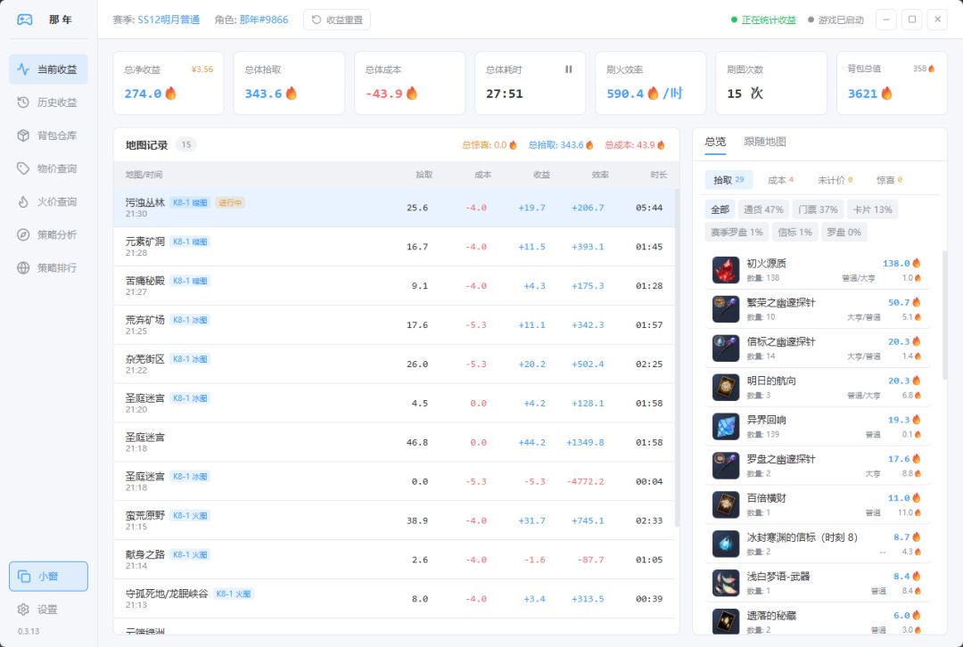This screenshot has height=647, width=963.
Task: Click the map records table scrollbar
Action: (677, 358)
